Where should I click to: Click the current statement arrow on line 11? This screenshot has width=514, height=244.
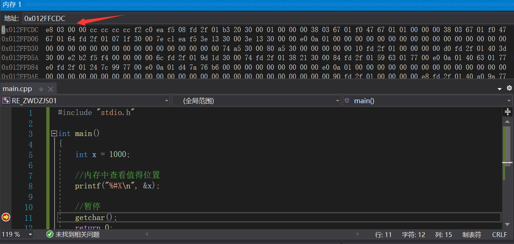6,217
